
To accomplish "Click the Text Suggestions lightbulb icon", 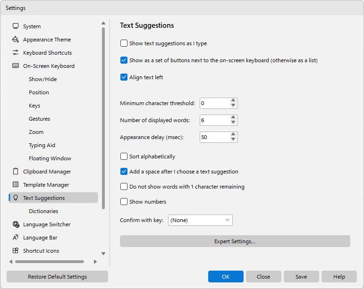I will point(16,198).
